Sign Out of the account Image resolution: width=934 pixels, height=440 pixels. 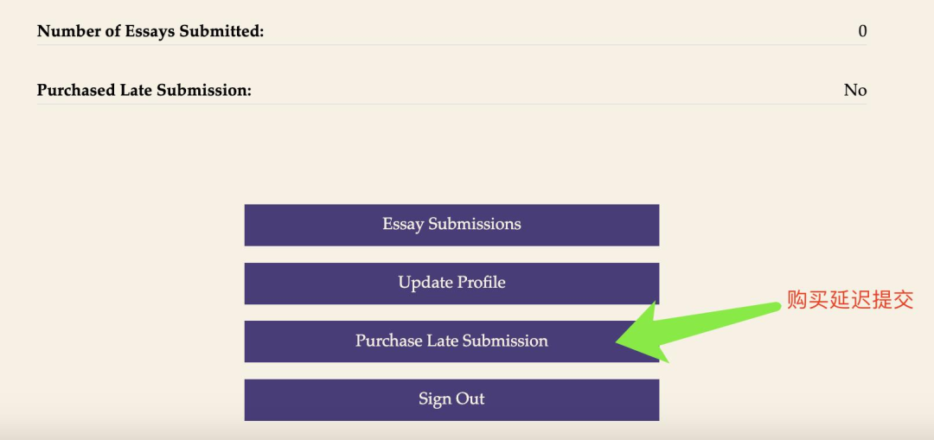[451, 400]
